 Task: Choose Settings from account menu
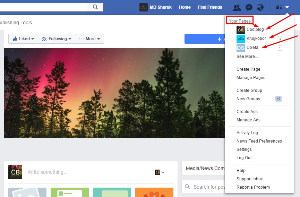(x=244, y=149)
